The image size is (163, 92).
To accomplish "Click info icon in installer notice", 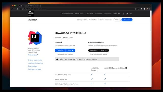I will tap(57, 59).
